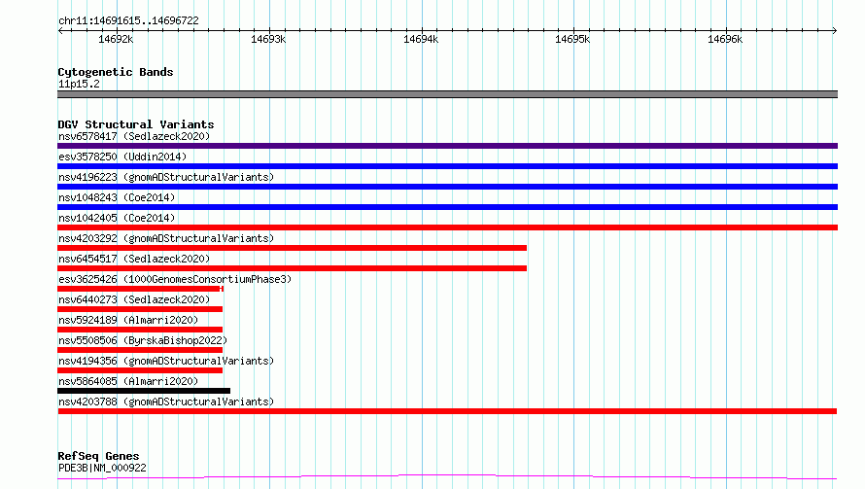Click the chr11:14691615..14696722 coordinate label
This screenshot has height=489, width=865.
click(128, 20)
